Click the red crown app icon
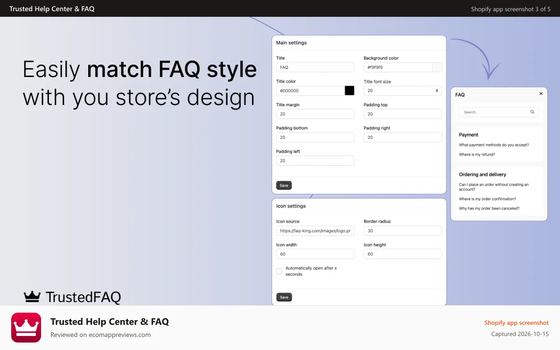 pos(26,328)
